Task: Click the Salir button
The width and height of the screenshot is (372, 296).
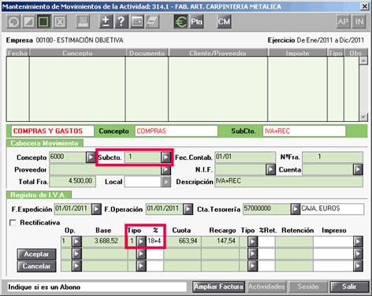Action: [x=349, y=287]
